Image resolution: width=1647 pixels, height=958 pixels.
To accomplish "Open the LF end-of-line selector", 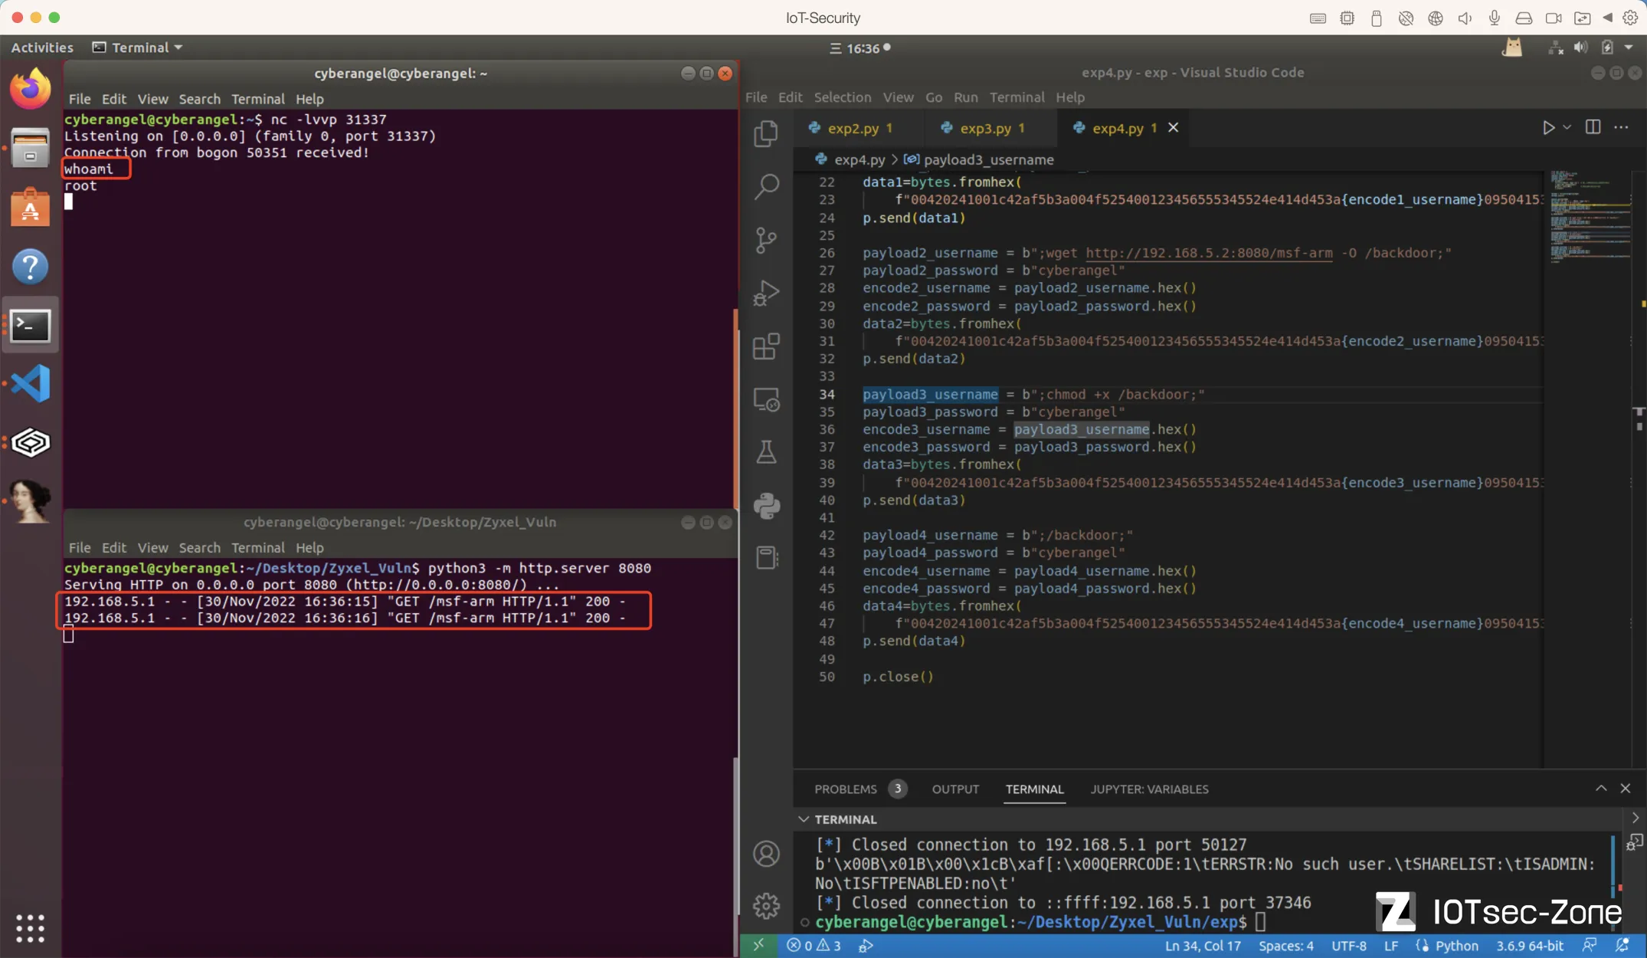I will click(x=1391, y=945).
